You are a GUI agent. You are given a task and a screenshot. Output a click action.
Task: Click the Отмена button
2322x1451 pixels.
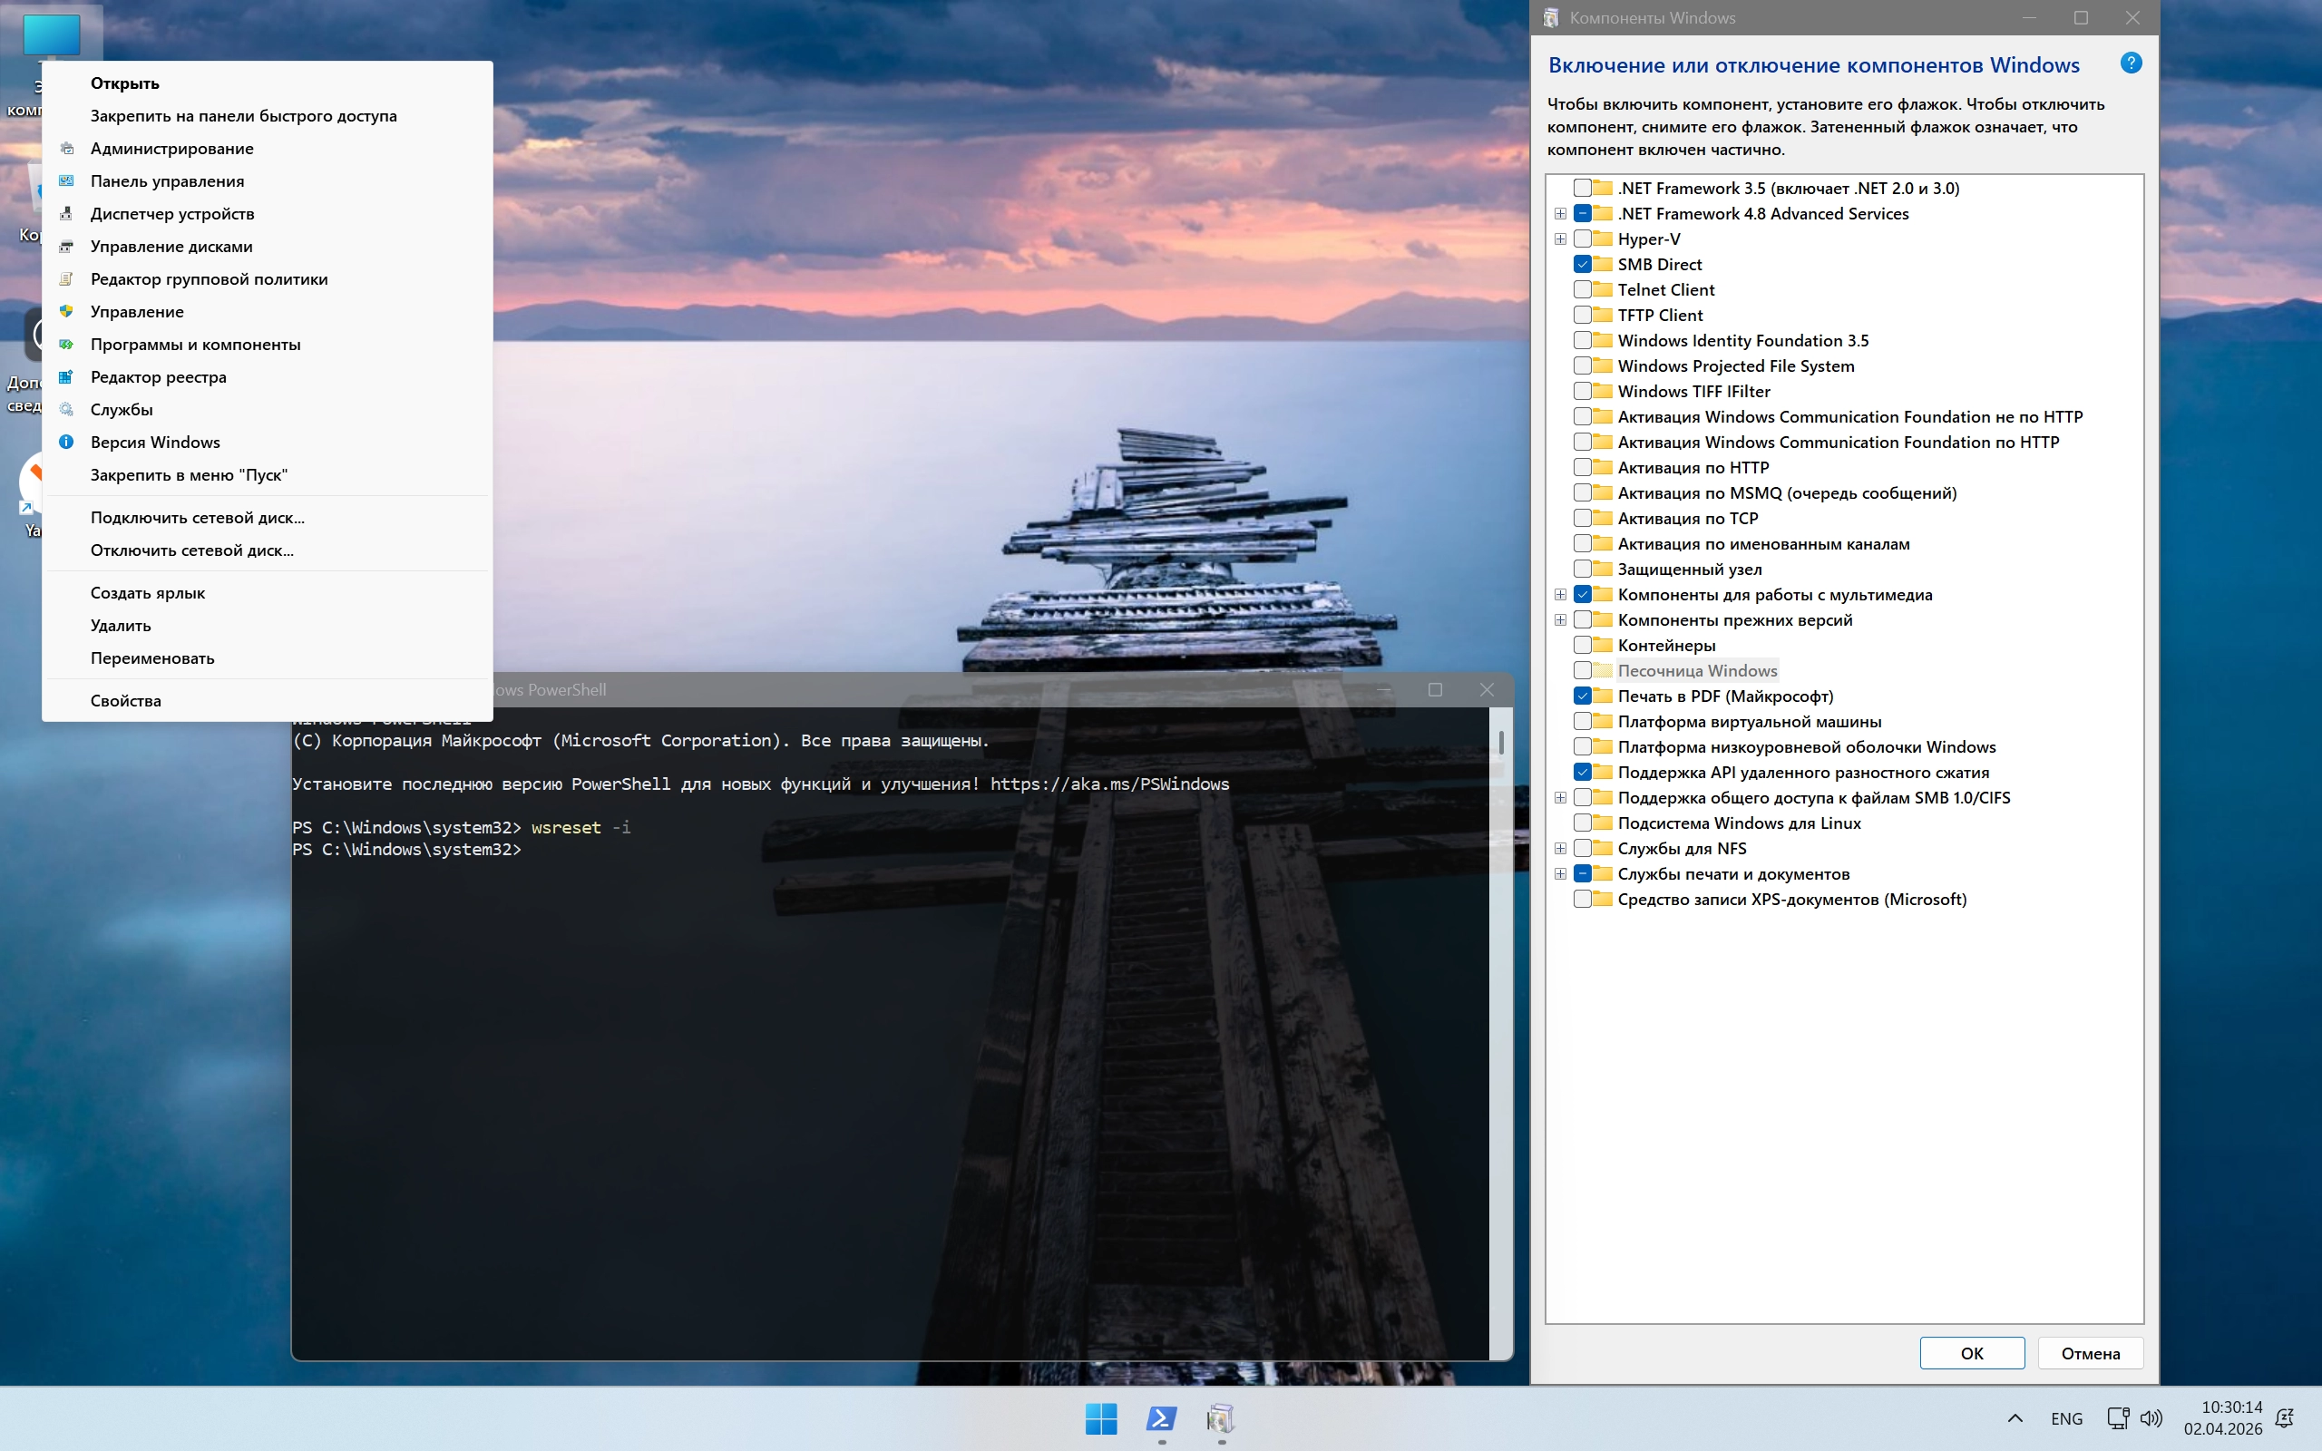click(x=2090, y=1353)
